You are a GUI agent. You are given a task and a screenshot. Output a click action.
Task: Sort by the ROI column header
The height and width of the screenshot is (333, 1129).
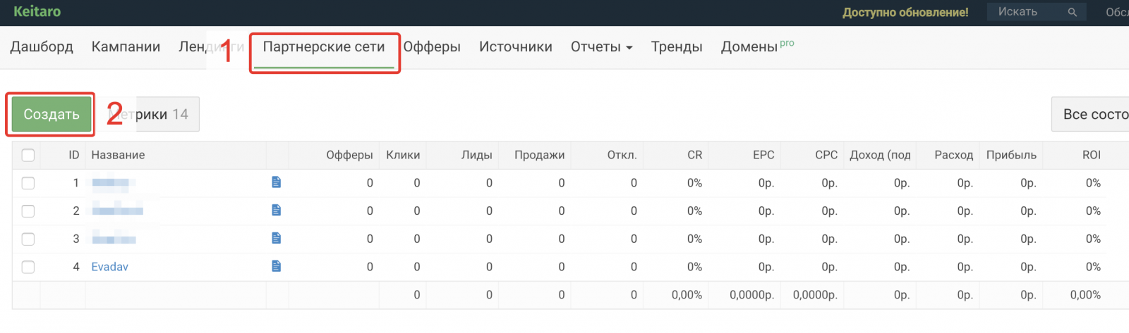tap(1092, 155)
